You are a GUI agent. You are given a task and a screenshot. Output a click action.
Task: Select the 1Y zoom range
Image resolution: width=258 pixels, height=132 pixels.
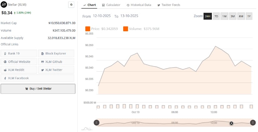(x=249, y=16)
